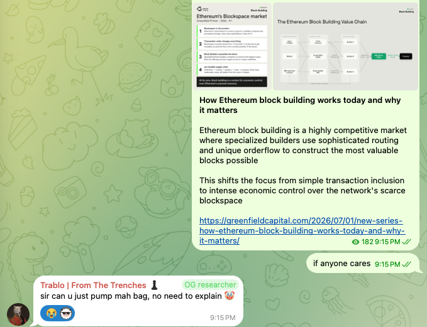Image resolution: width=427 pixels, height=327 pixels.
Task: Open sender name Trablo | From The Trenches
Action: [94, 285]
